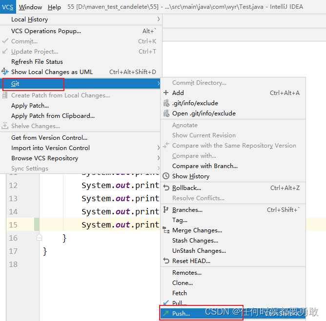This screenshot has height=321, width=326.
Task: Select Compare with Branch...
Action: tap(233, 166)
